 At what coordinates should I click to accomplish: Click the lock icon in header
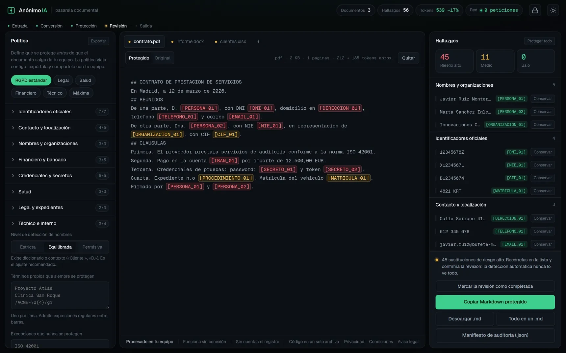(535, 10)
